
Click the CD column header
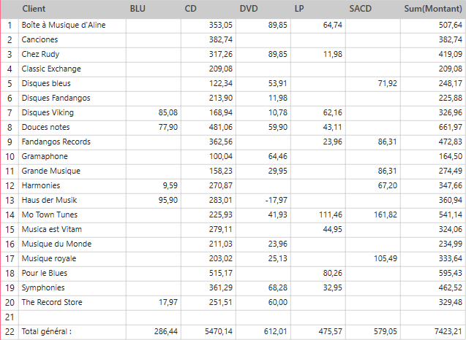point(191,9)
